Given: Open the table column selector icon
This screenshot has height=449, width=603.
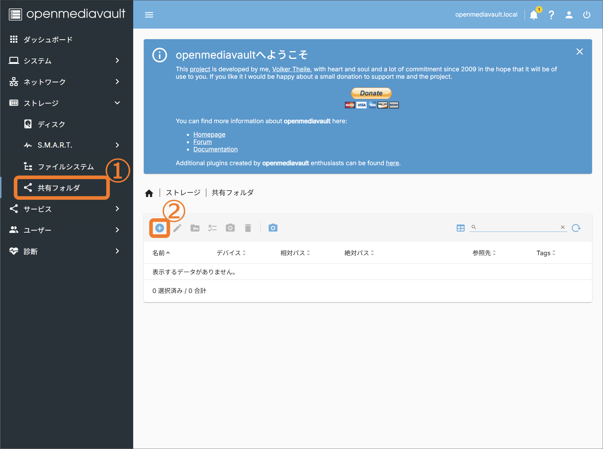Looking at the screenshot, I should click(x=461, y=228).
